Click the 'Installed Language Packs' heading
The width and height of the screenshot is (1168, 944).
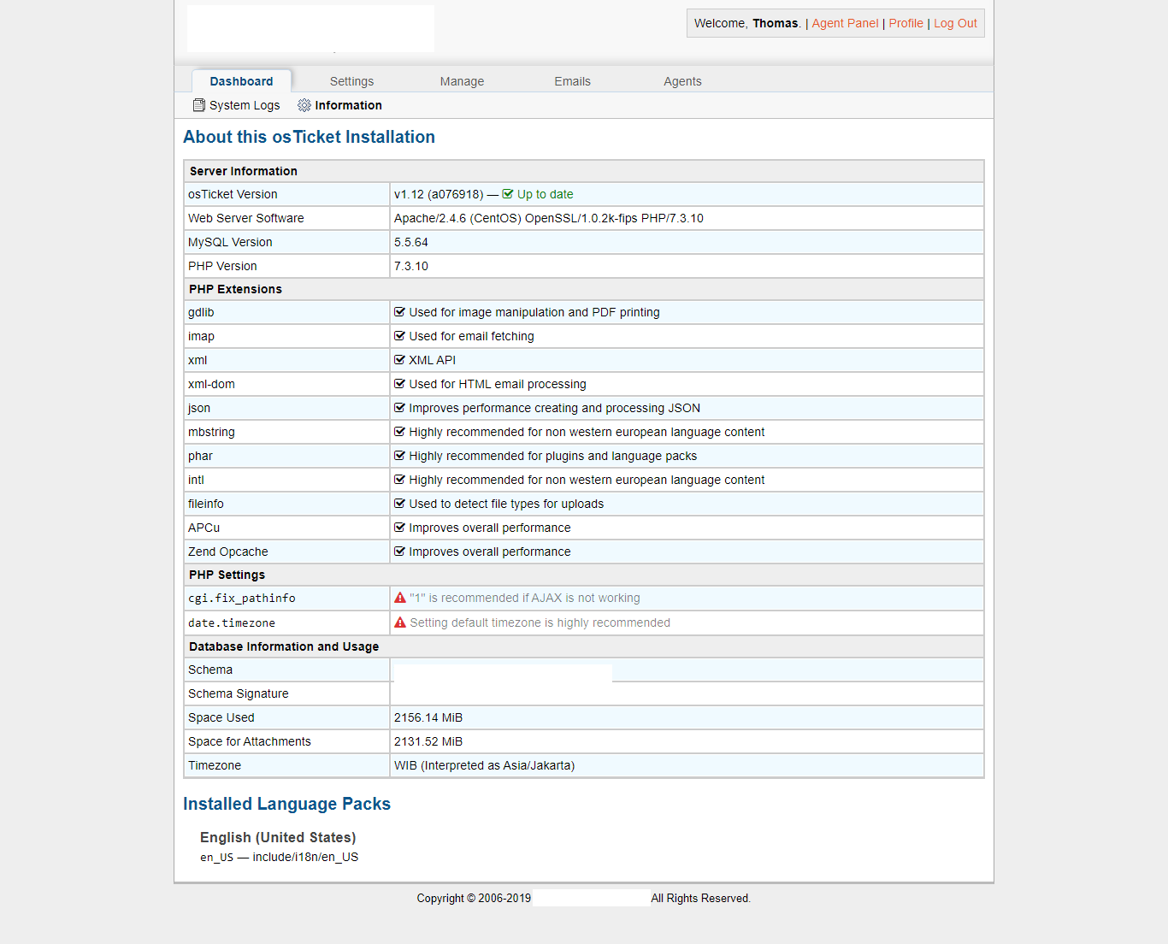(286, 804)
